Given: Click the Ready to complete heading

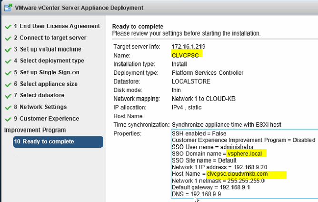Looking at the screenshot, I should click(x=138, y=27).
